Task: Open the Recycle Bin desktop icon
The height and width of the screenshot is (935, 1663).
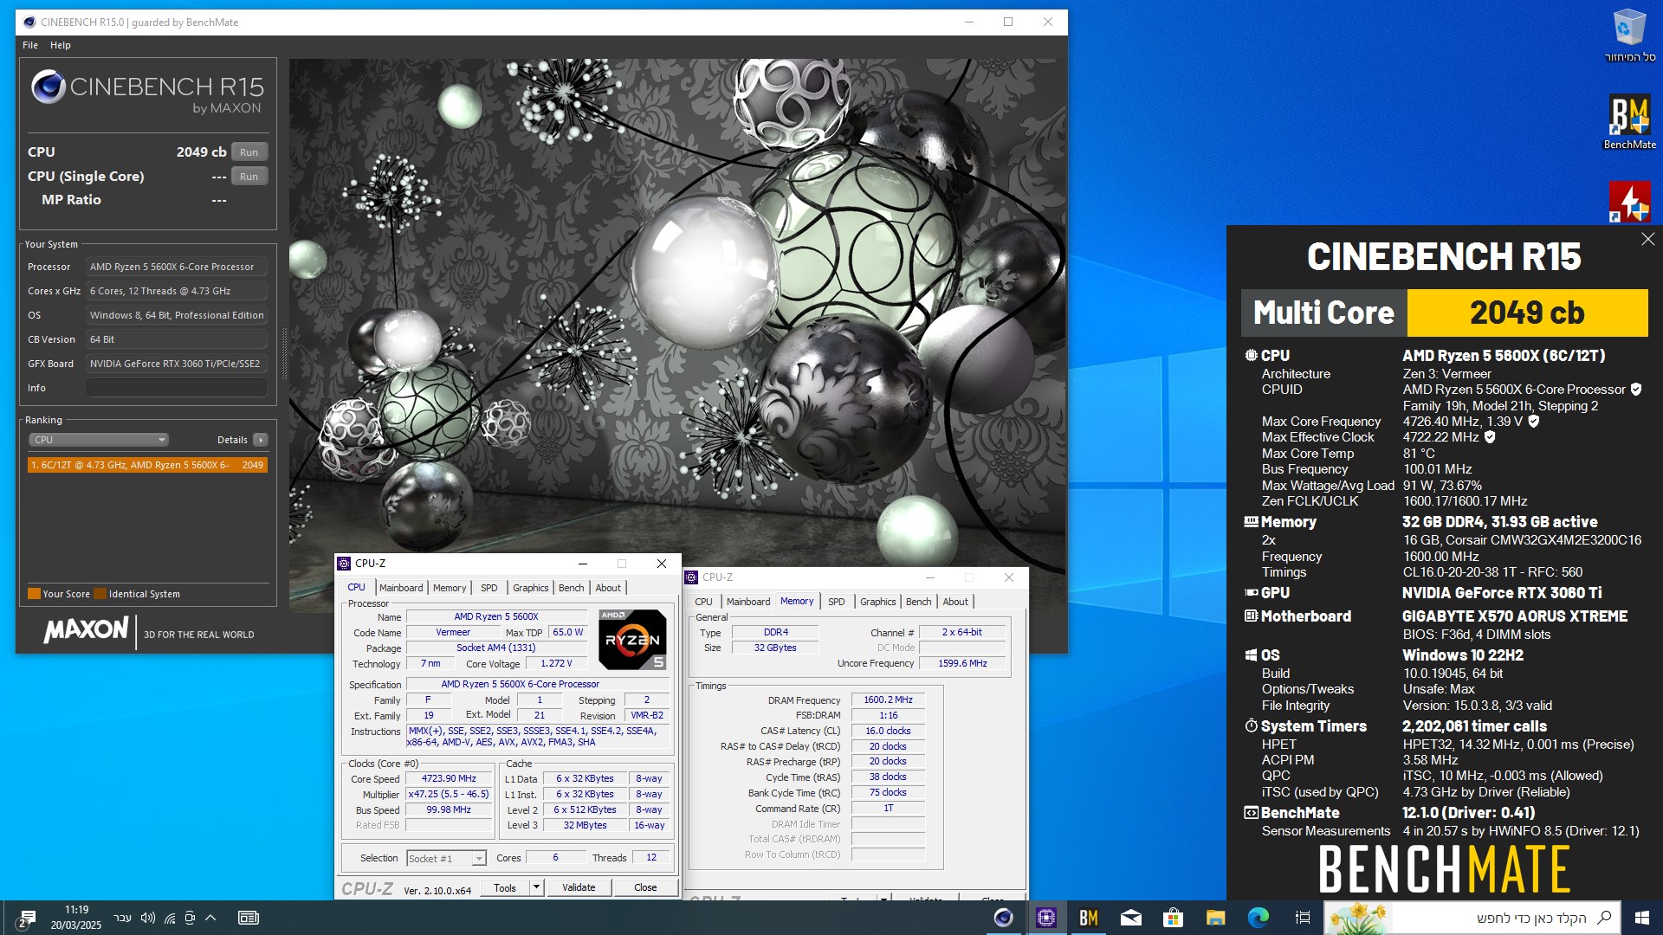Action: (1629, 35)
